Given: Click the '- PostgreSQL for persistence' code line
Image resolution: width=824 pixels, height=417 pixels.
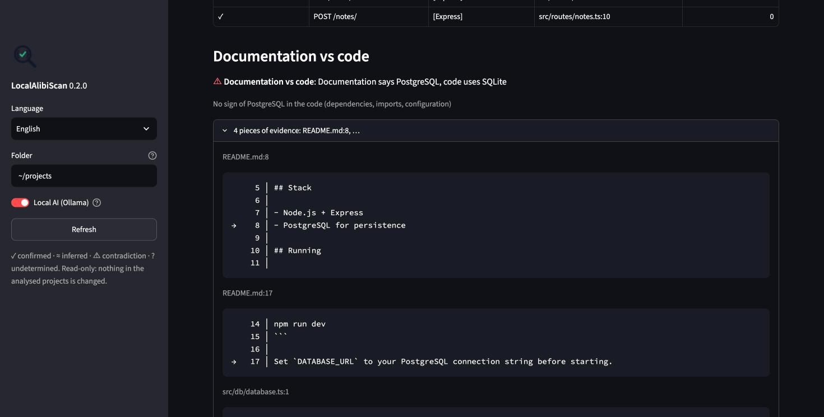Looking at the screenshot, I should point(340,225).
